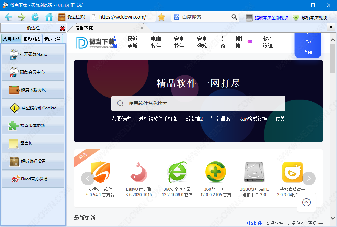
Task: Select 安卓游戏 filter under 最新更新
Action: coord(295,223)
